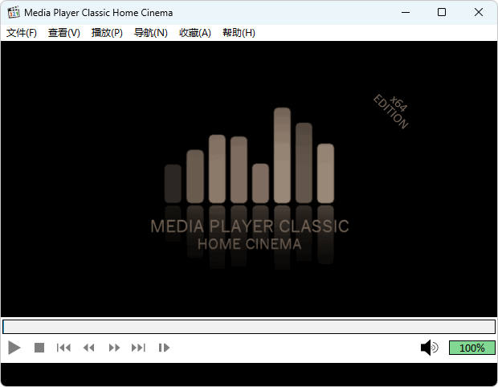
Task: Expand the 收藏(A) menu
Action: point(194,33)
